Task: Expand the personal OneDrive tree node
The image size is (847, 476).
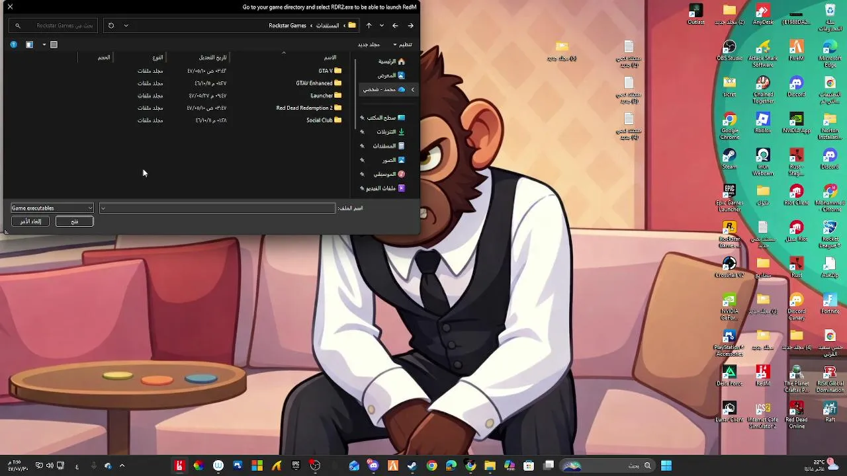Action: [412, 89]
